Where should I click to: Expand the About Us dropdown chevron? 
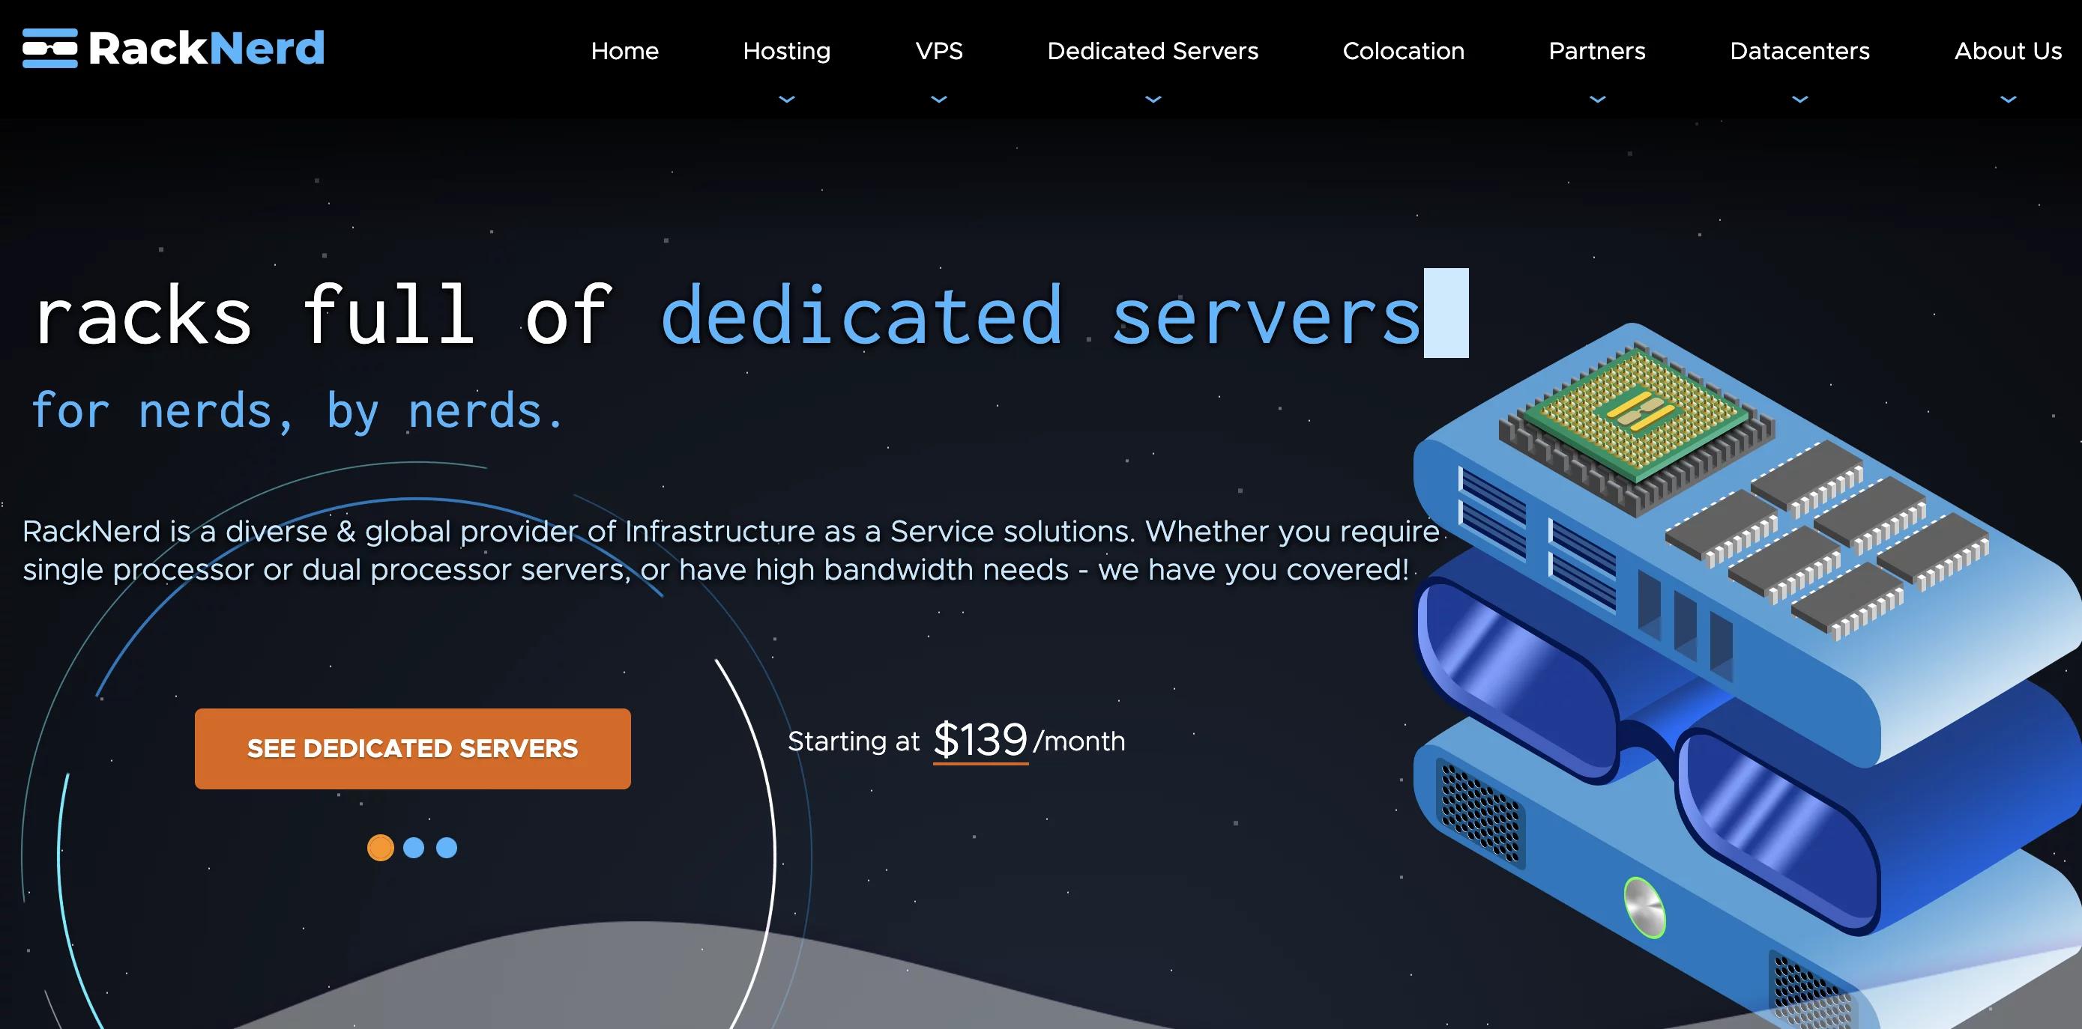pyautogui.click(x=2009, y=100)
